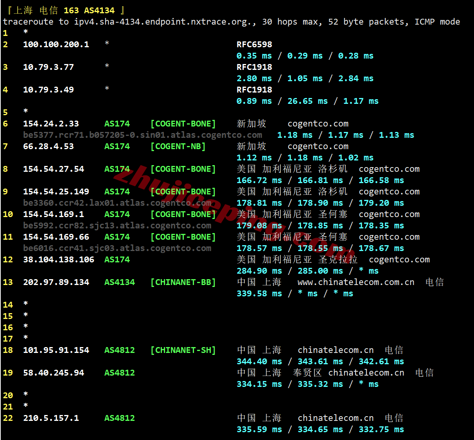Image resolution: width=474 pixels, height=440 pixels.
Task: Click the RFC6598 label on hop 2
Action: (254, 45)
